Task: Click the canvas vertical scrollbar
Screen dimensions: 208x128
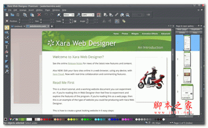Action: [x=173, y=55]
